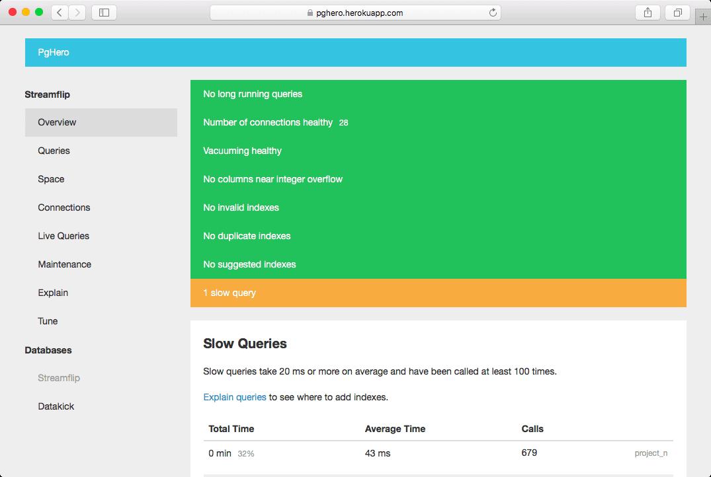Image resolution: width=711 pixels, height=477 pixels.
Task: Click the orange 1 slow query banner
Action: [x=438, y=293]
